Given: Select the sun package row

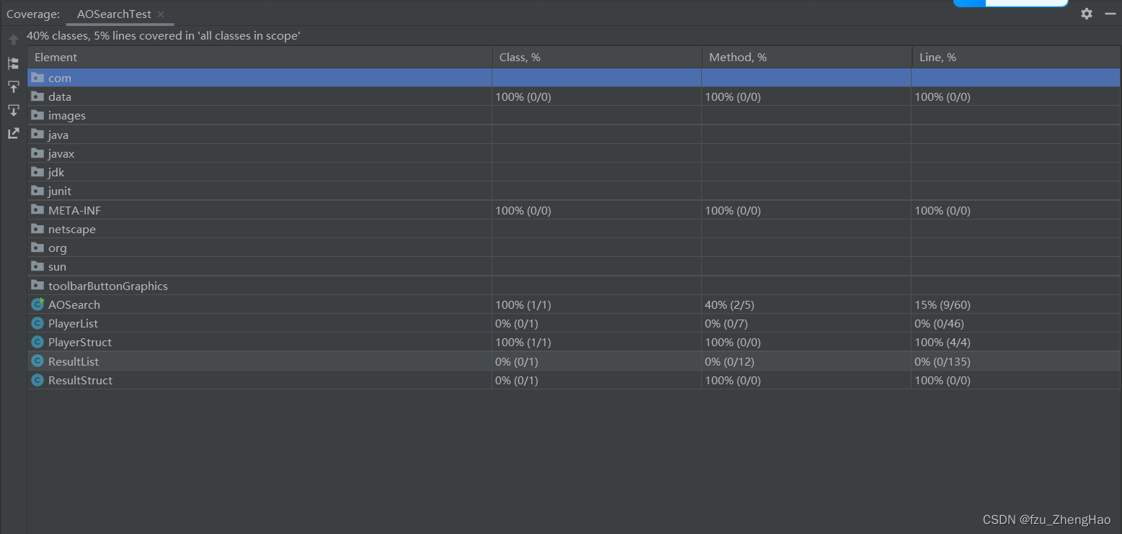Looking at the screenshot, I should click(x=574, y=266).
